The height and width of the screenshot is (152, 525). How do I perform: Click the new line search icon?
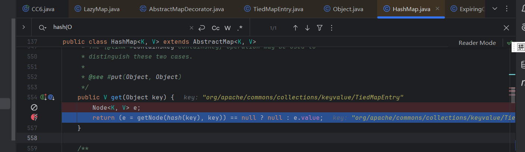(x=202, y=28)
